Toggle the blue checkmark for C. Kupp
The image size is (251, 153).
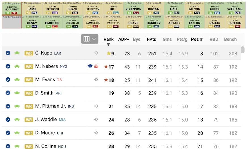[x=8, y=53]
